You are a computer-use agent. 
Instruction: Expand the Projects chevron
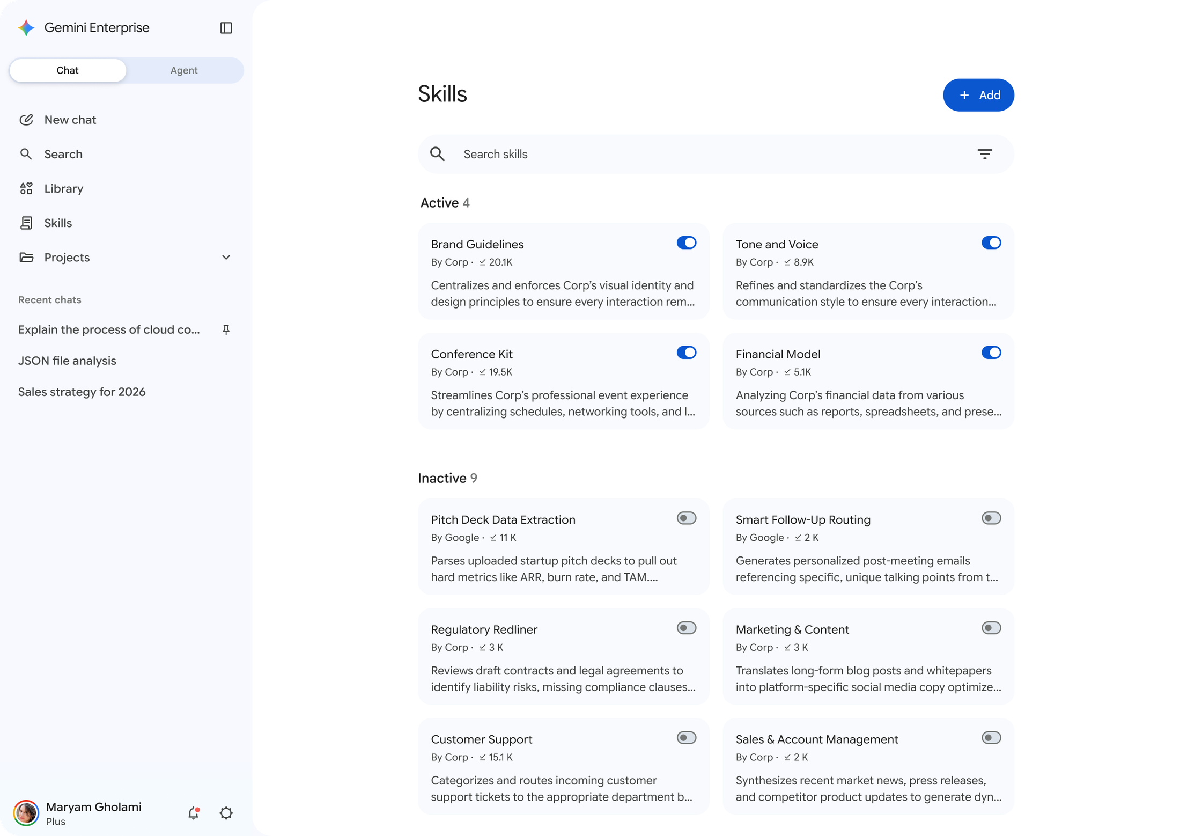point(226,258)
